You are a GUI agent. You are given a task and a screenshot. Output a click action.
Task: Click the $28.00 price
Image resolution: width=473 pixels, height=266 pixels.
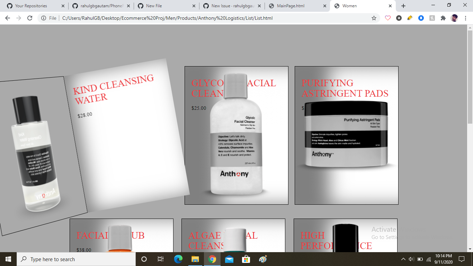coord(85,115)
